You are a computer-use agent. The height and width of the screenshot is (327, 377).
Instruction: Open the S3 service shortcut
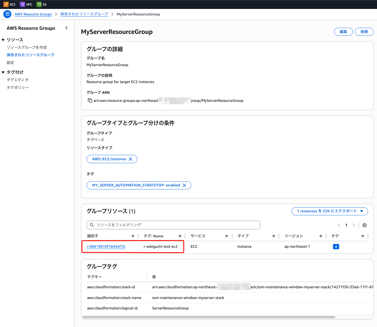39,4
